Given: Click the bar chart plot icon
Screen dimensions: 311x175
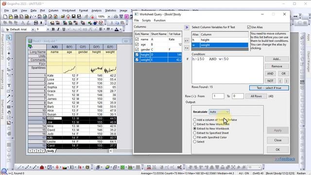Looking at the screenshot, I should 42,167.
